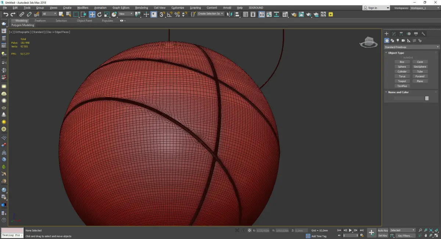Open the reference coordinate 'View' dropdown
This screenshot has height=239, width=441.
click(126, 14)
